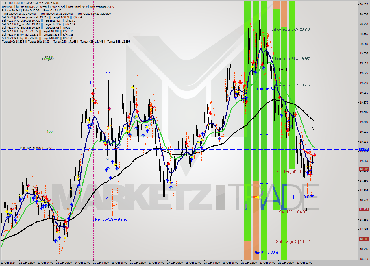Click the 'Sell %10 @ Entry -23: 20.572' line
370x266 pixels.
(x=38, y=31)
